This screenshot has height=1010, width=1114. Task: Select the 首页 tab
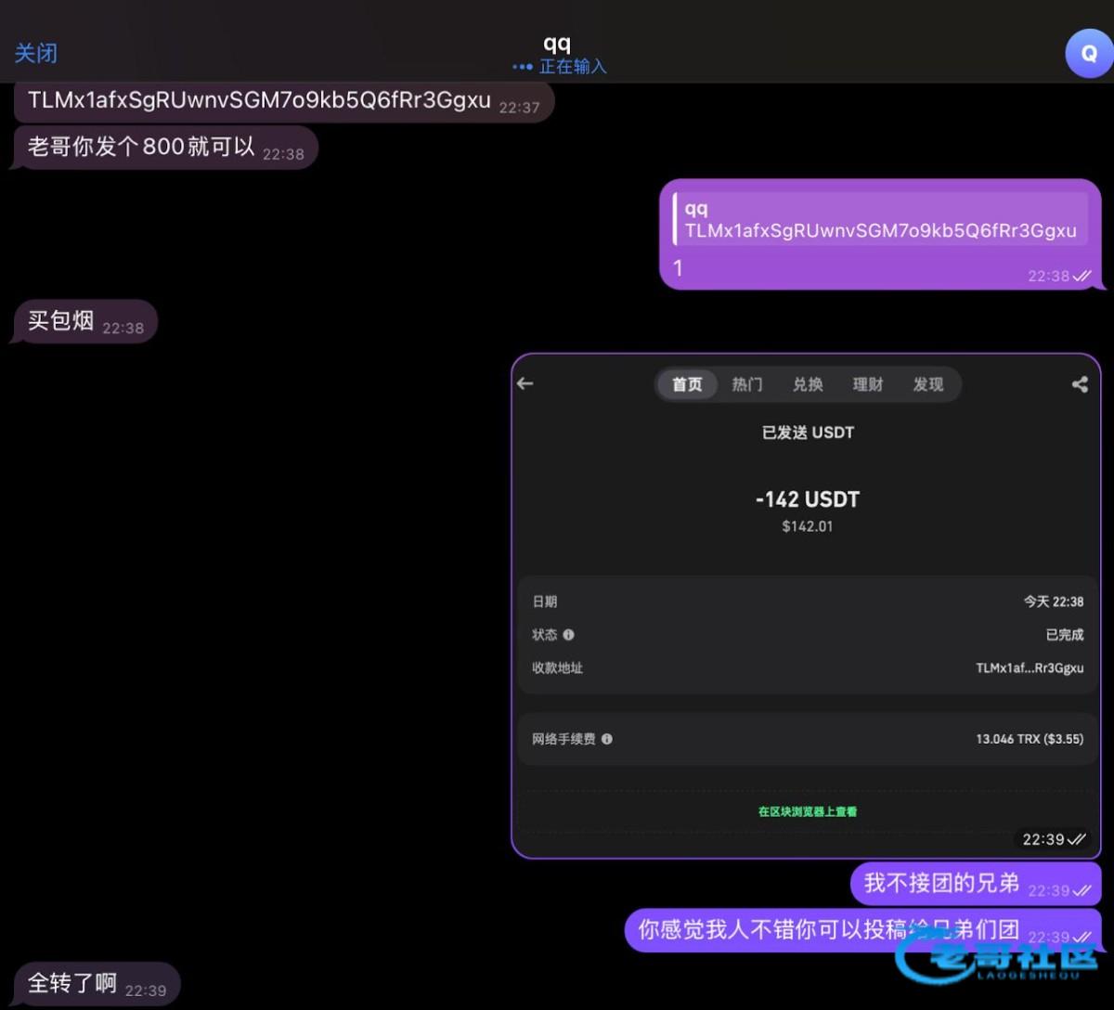point(687,384)
